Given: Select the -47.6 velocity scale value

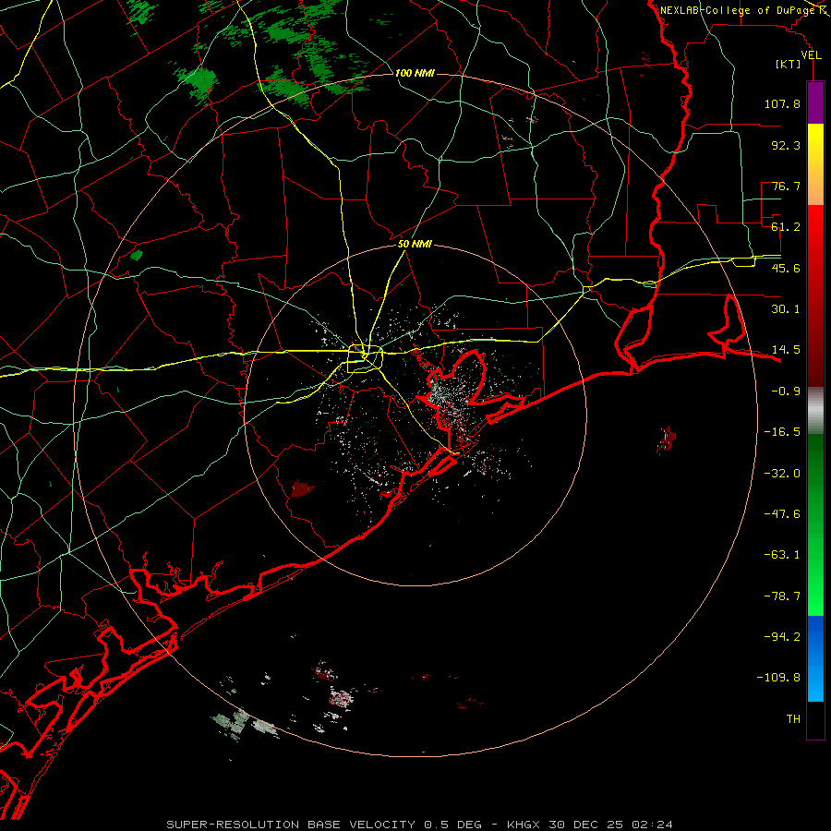Looking at the screenshot, I should pos(782,514).
